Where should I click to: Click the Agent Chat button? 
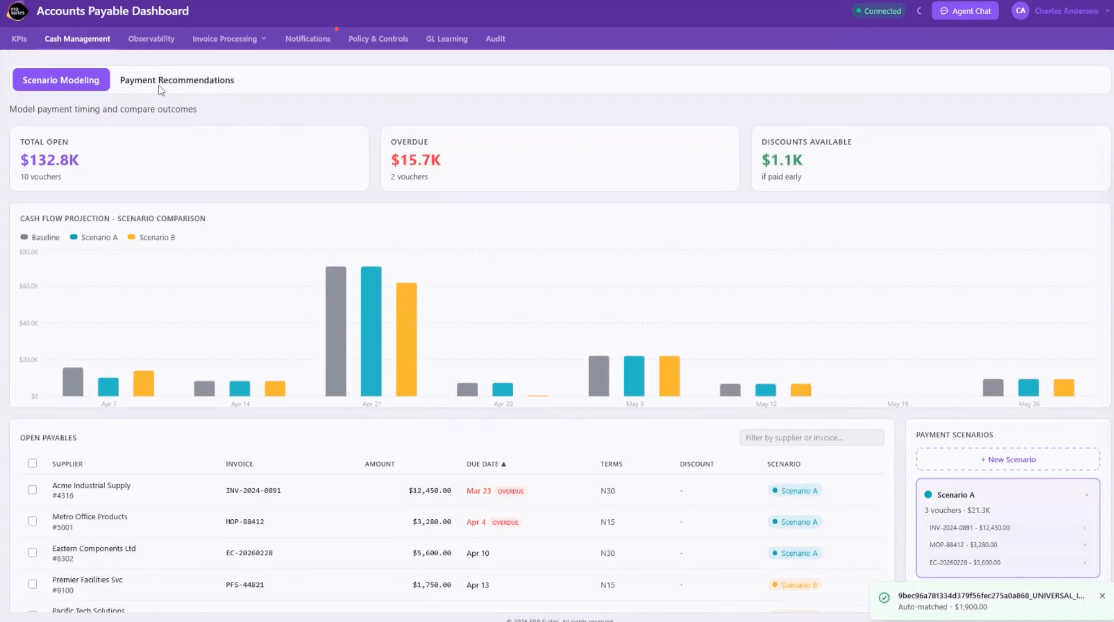click(x=965, y=11)
